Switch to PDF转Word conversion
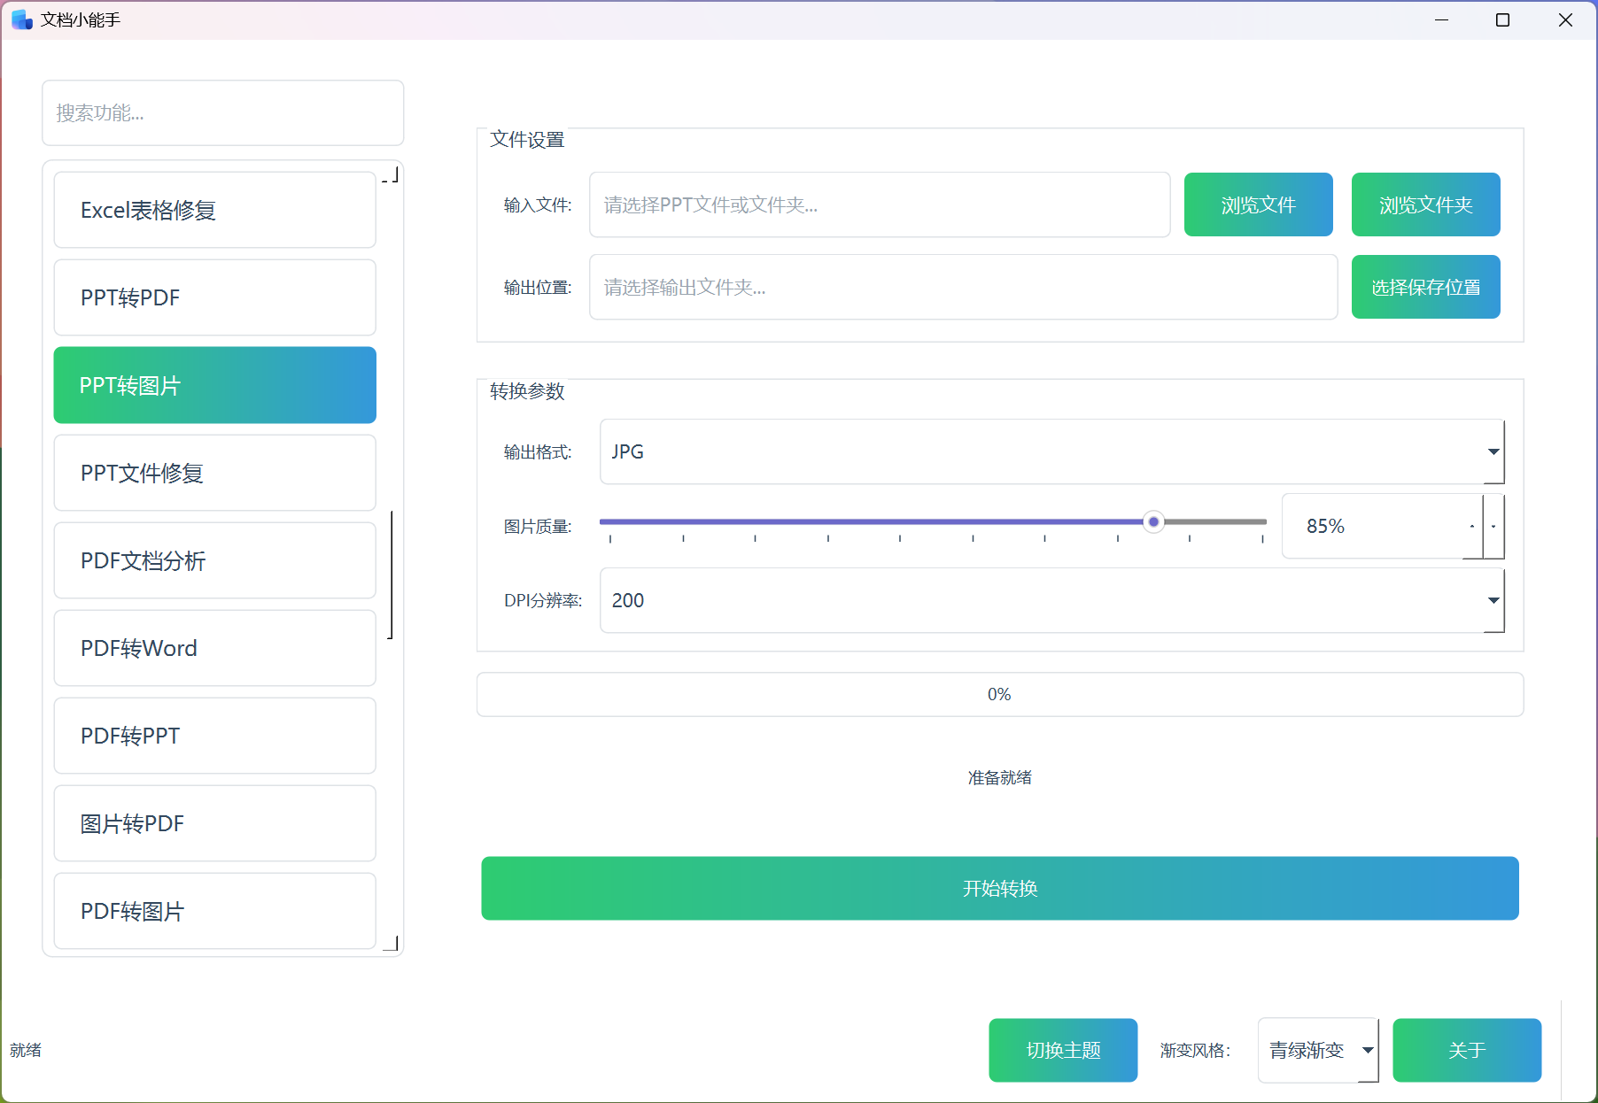 click(213, 648)
